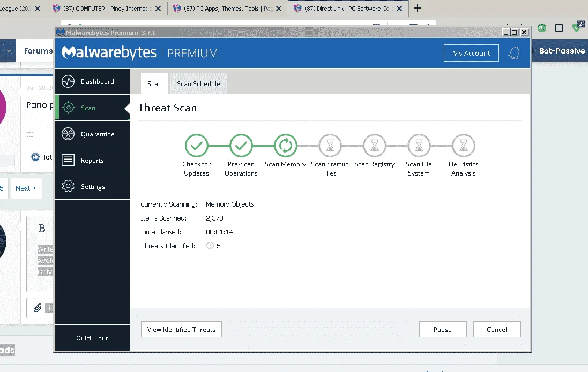The image size is (588, 372).
Task: Open Settings via the gear icon
Action: pyautogui.click(x=68, y=186)
